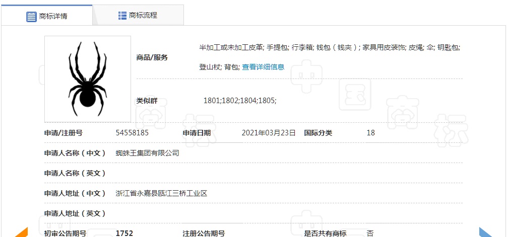Select the 商标详情 tab label
Viewport: 507px width, 237px height.
tap(53, 16)
